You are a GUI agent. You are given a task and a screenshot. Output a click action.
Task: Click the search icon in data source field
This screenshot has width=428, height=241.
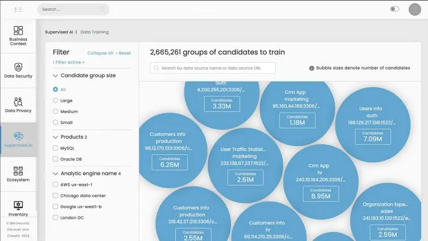pyautogui.click(x=156, y=68)
